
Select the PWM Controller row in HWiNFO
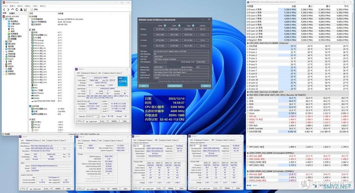tap(298, 129)
